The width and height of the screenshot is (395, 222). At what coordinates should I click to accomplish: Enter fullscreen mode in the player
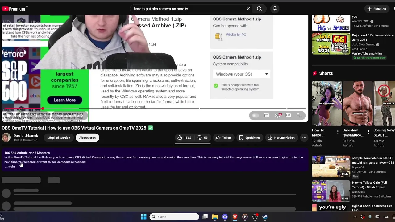click(299, 116)
